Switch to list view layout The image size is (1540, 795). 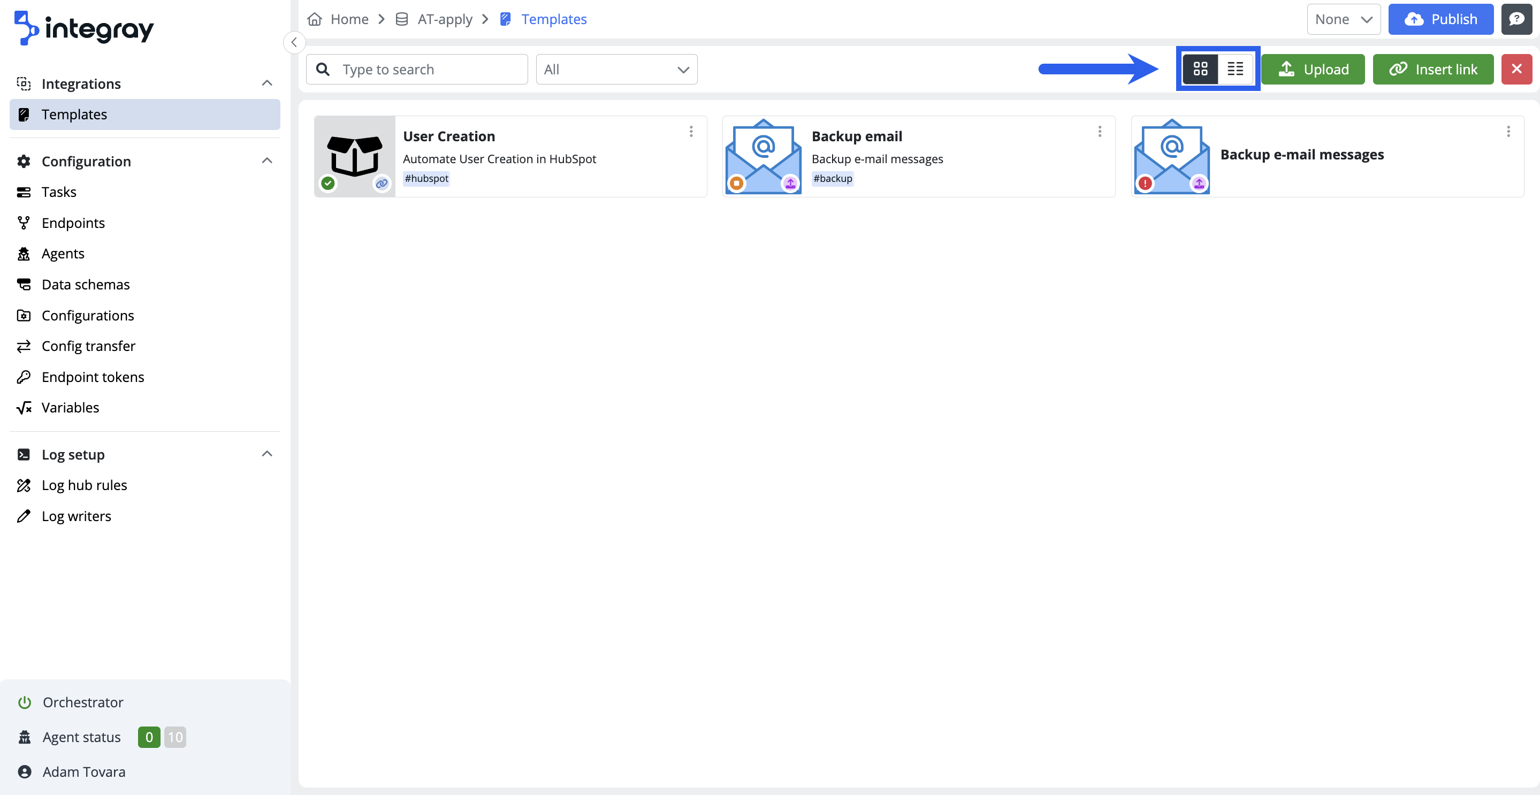point(1235,70)
